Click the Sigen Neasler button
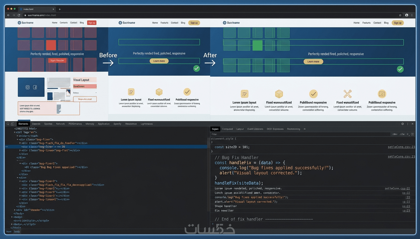Screen dimensions: 420x239 [x=57, y=60]
